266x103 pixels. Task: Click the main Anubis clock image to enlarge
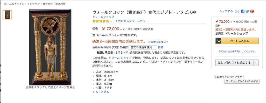tap(50, 47)
